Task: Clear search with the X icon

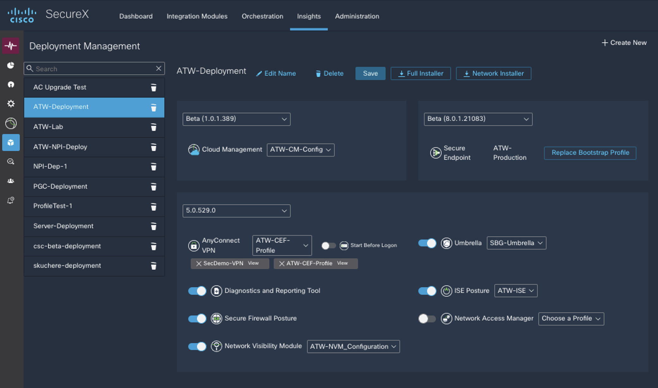Action: (x=158, y=68)
